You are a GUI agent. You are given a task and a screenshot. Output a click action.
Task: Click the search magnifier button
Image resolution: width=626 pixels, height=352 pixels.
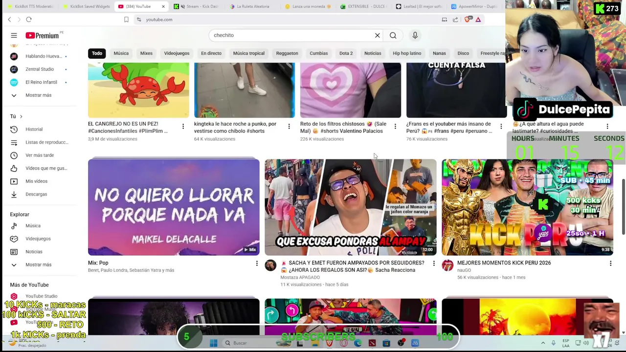point(393,35)
